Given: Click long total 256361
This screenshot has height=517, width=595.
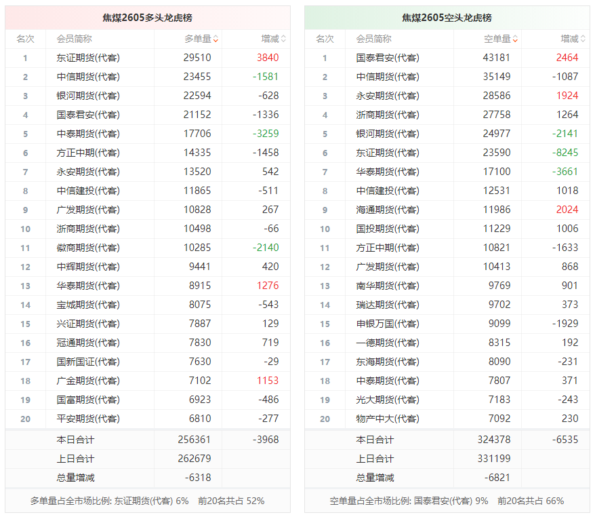Looking at the screenshot, I should point(194,440).
